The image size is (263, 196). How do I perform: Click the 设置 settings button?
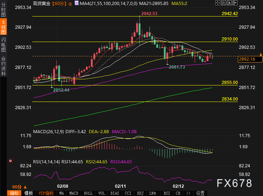tap(200, 193)
